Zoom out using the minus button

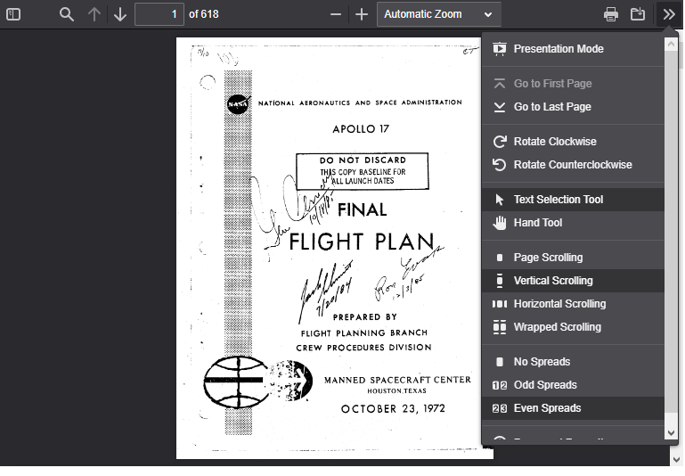(x=336, y=14)
